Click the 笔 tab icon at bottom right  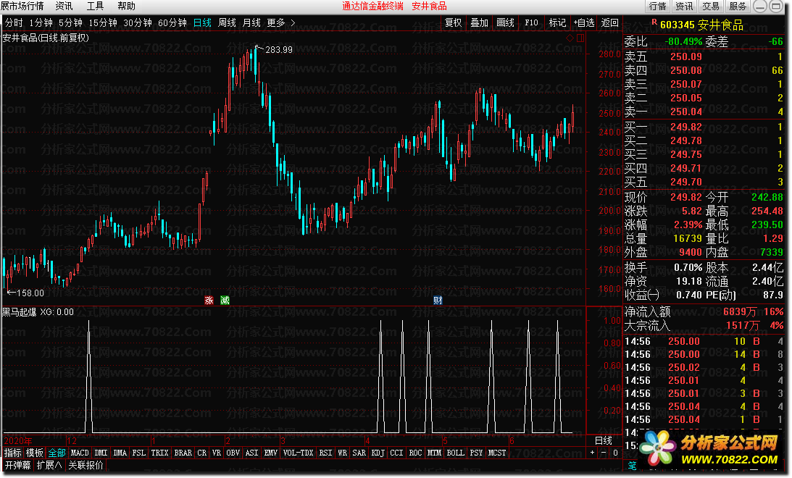click(632, 465)
